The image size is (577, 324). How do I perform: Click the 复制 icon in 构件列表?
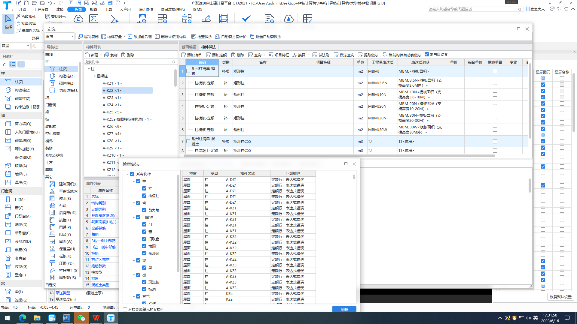(x=107, y=55)
